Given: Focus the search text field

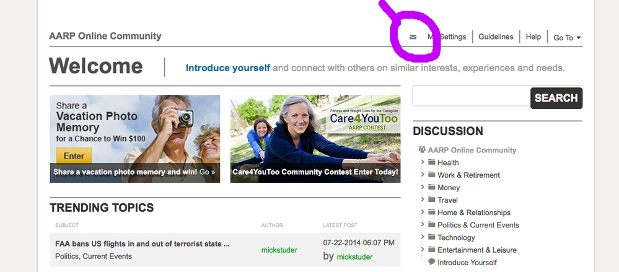Looking at the screenshot, I should point(472,96).
